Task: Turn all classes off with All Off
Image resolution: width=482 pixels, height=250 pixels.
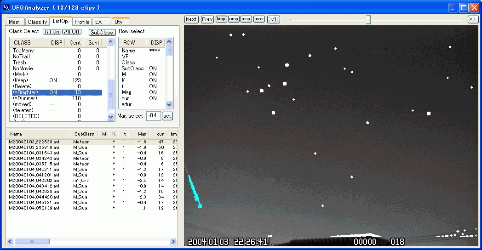Action: coord(72,32)
